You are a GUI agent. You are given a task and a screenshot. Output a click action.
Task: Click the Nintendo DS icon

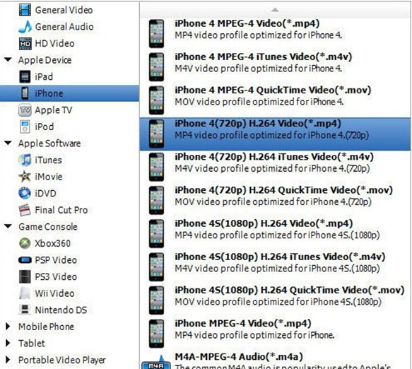pyautogui.click(x=25, y=310)
